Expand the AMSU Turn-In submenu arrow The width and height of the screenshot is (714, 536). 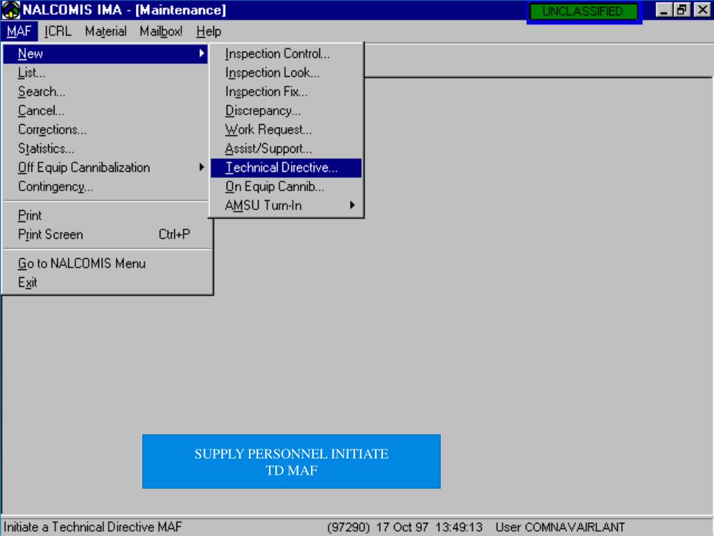[352, 205]
